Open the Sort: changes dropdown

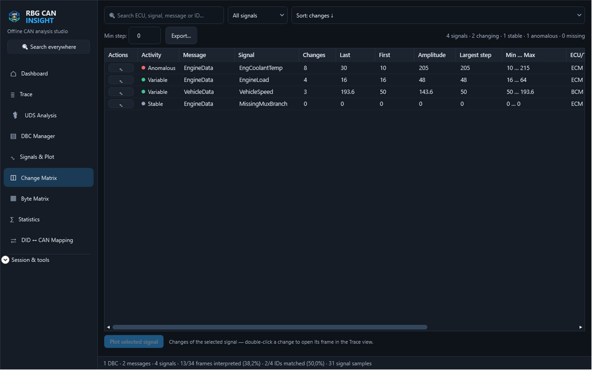pyautogui.click(x=438, y=16)
